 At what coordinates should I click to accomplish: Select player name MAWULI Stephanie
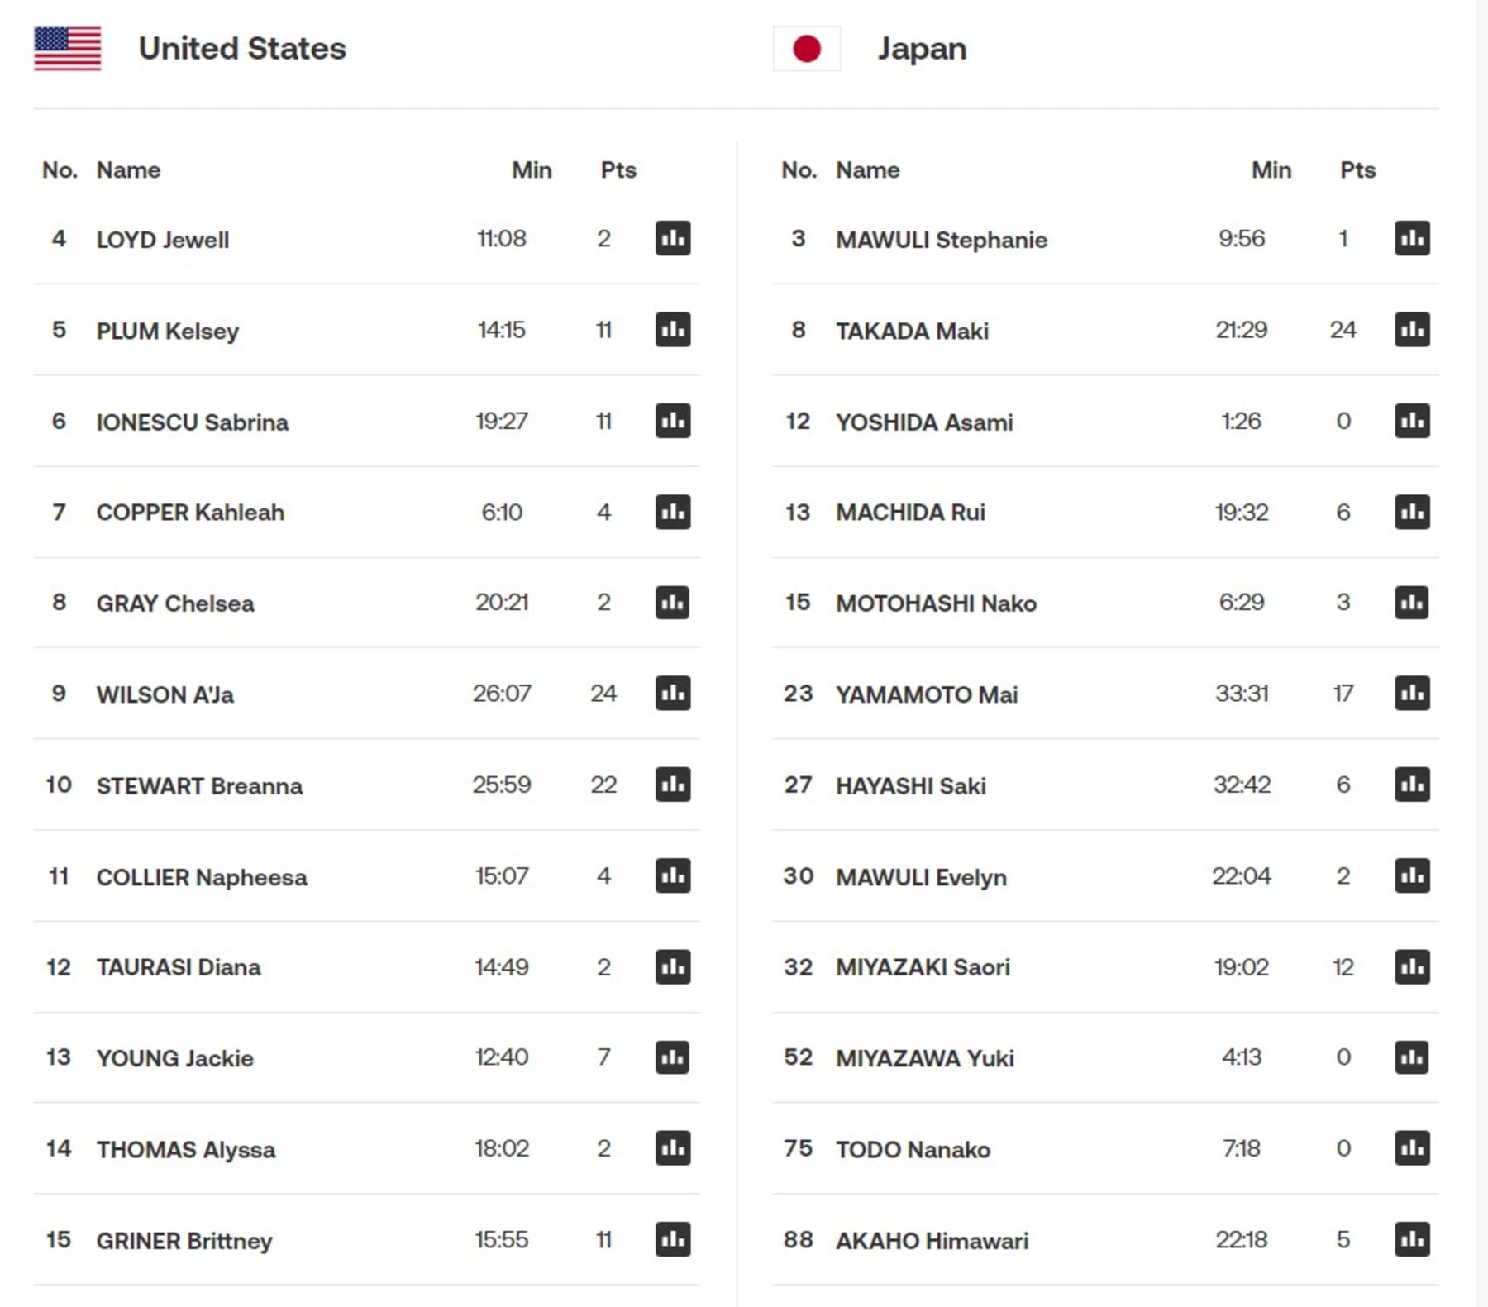point(942,240)
